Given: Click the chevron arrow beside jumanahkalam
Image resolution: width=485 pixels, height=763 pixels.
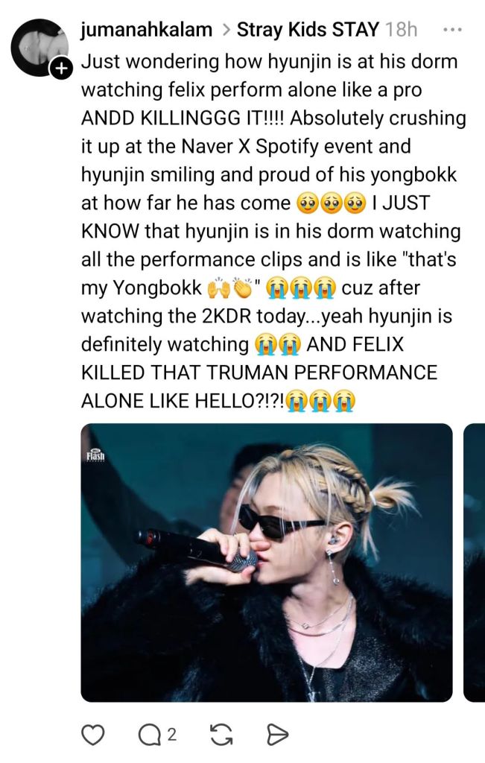Looking at the screenshot, I should point(225,30).
